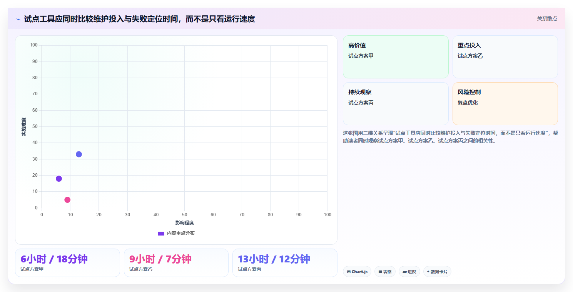
Task: Select the purple scatter point for 方案甲
Action: click(x=59, y=179)
